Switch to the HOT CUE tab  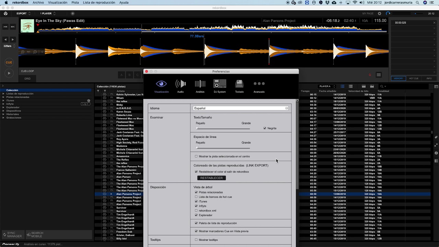tap(414, 79)
